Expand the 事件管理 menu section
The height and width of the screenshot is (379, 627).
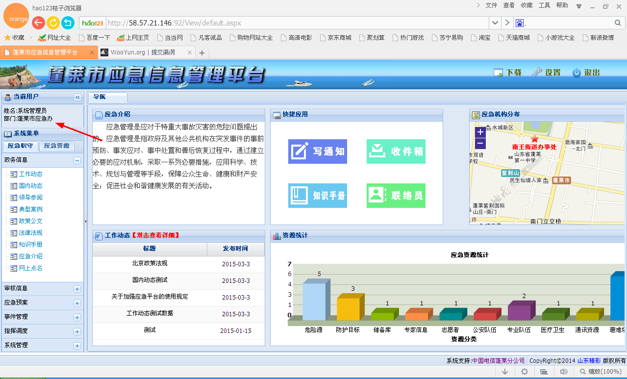coord(77,317)
